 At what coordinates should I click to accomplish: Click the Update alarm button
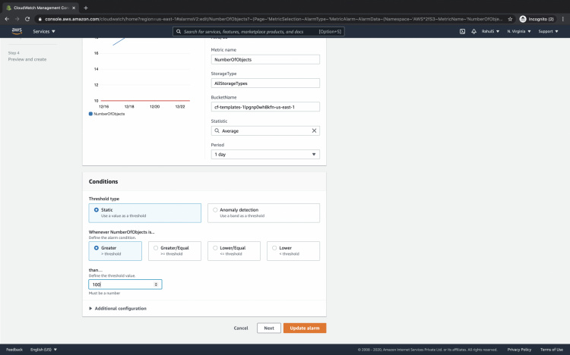point(305,328)
